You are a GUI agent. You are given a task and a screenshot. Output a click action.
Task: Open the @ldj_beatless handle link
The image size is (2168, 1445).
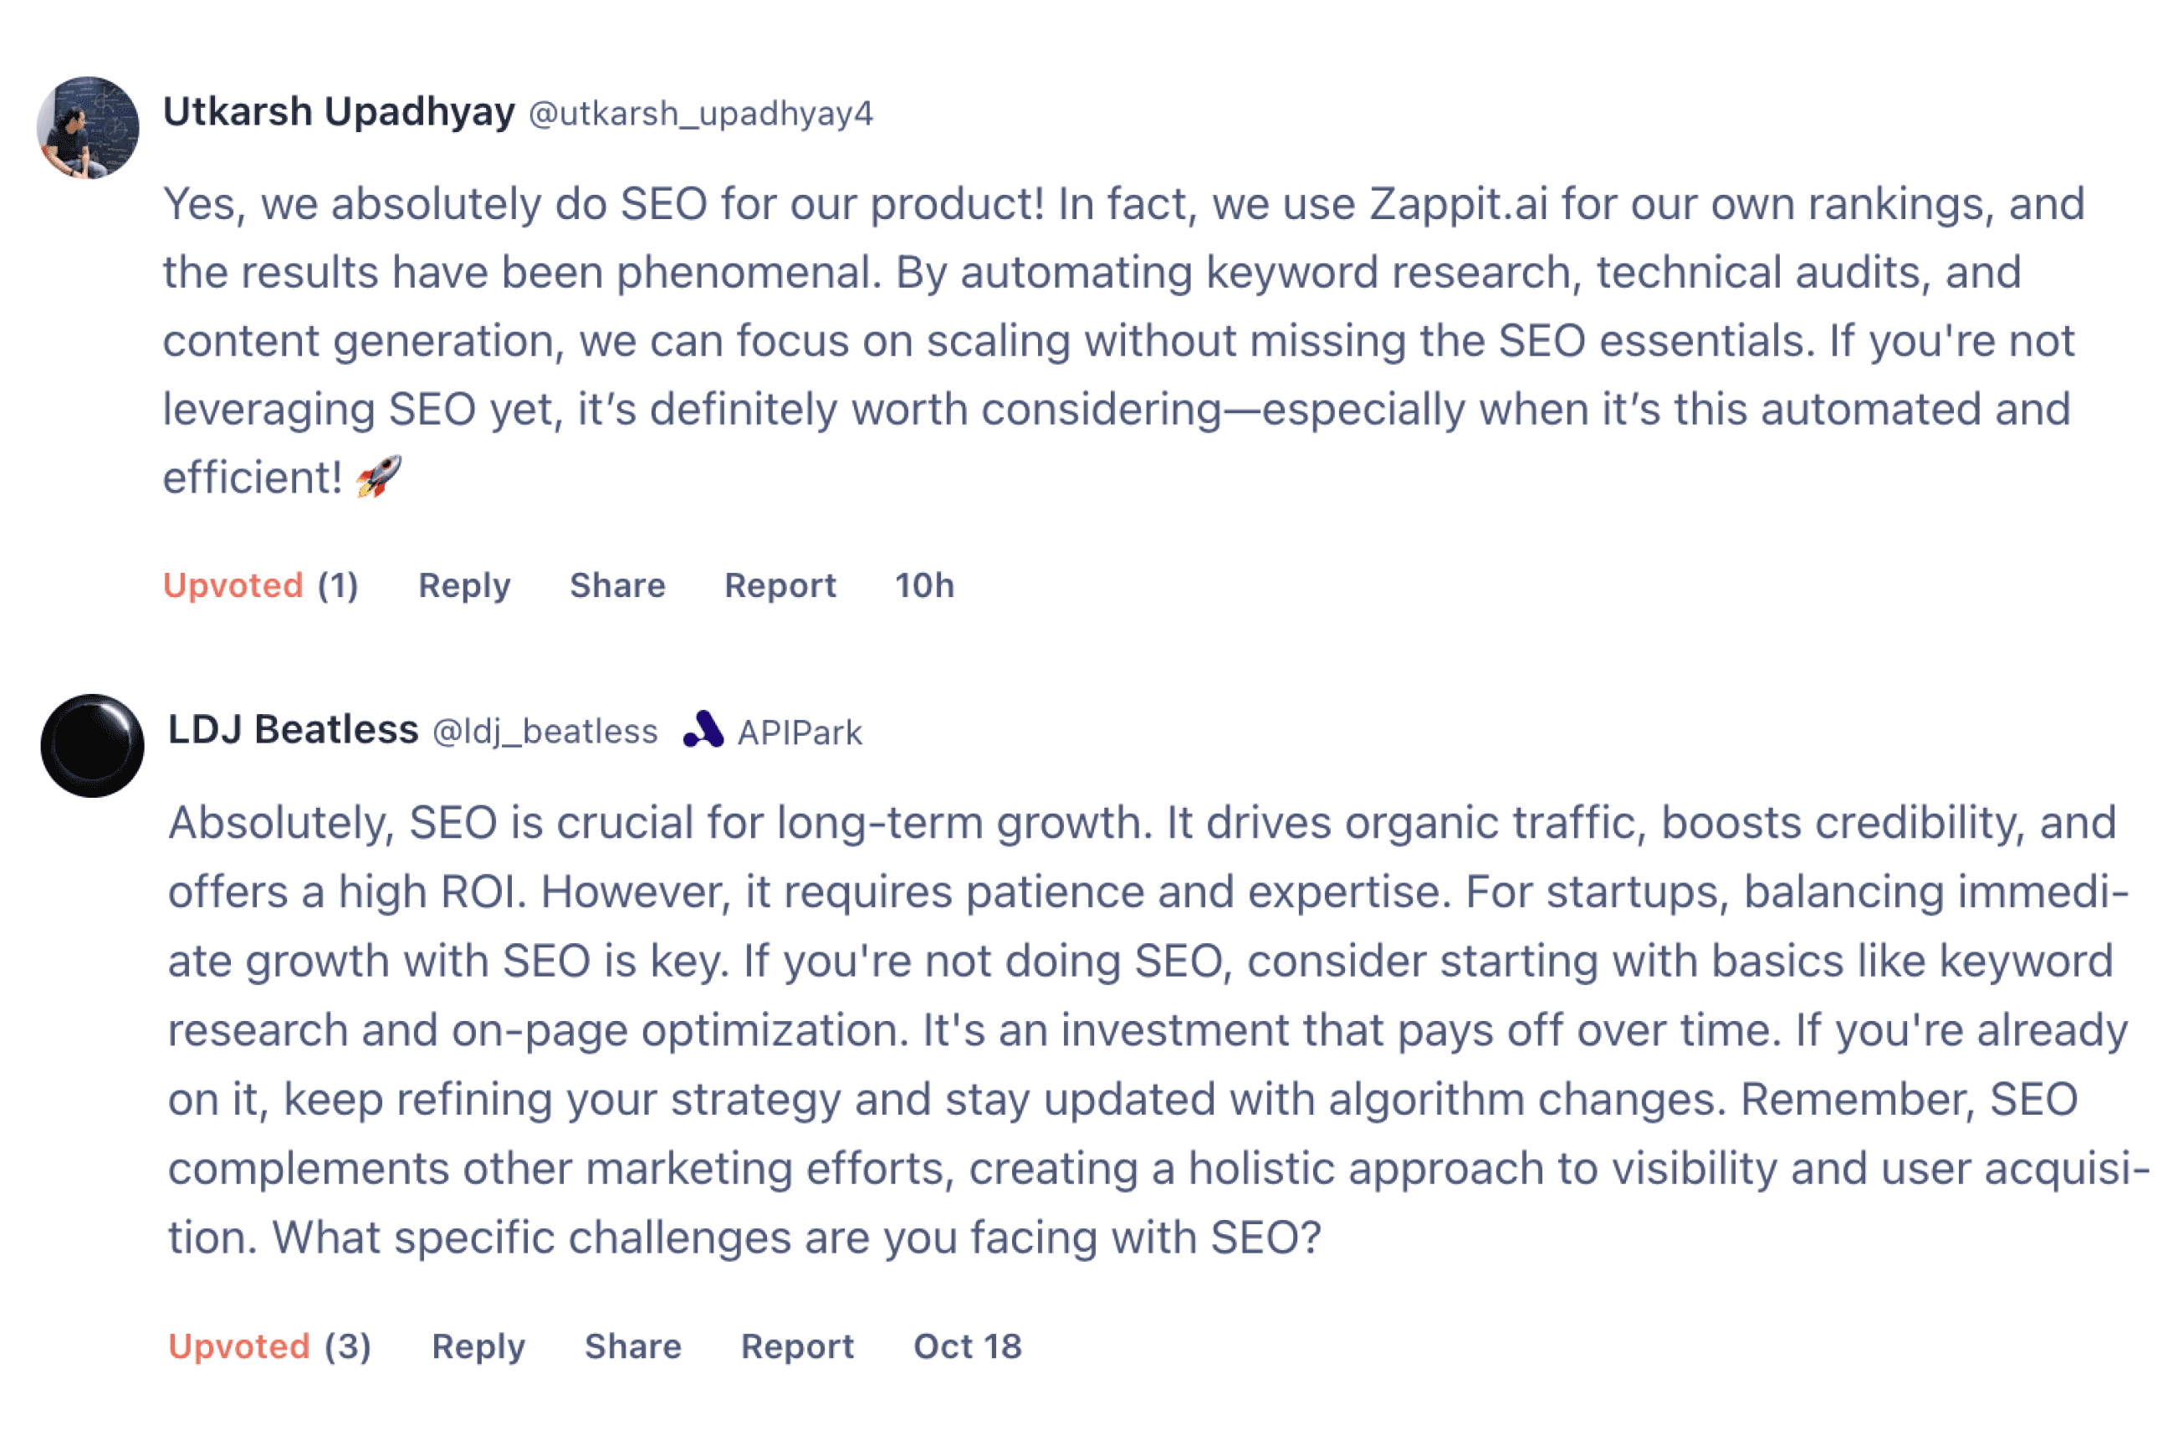click(545, 732)
